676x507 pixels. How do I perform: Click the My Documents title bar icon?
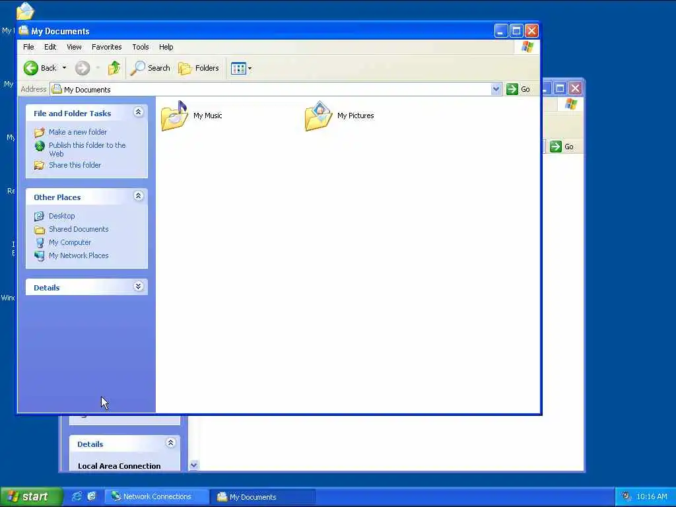[24, 30]
